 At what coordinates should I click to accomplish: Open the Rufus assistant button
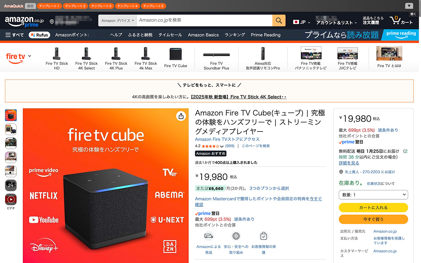pyautogui.click(x=39, y=35)
